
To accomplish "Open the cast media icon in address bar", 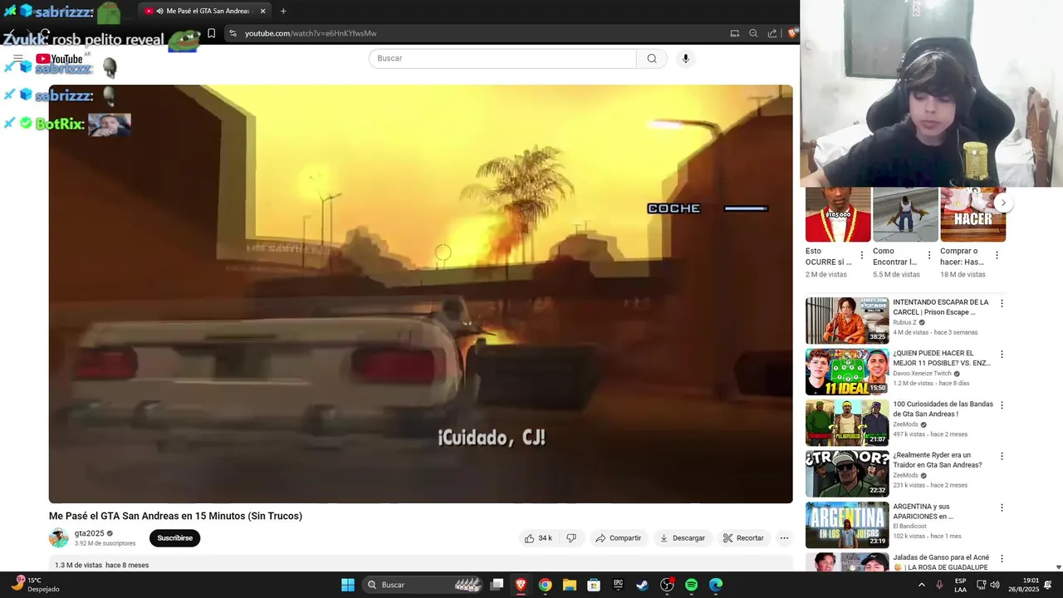I will coord(734,33).
